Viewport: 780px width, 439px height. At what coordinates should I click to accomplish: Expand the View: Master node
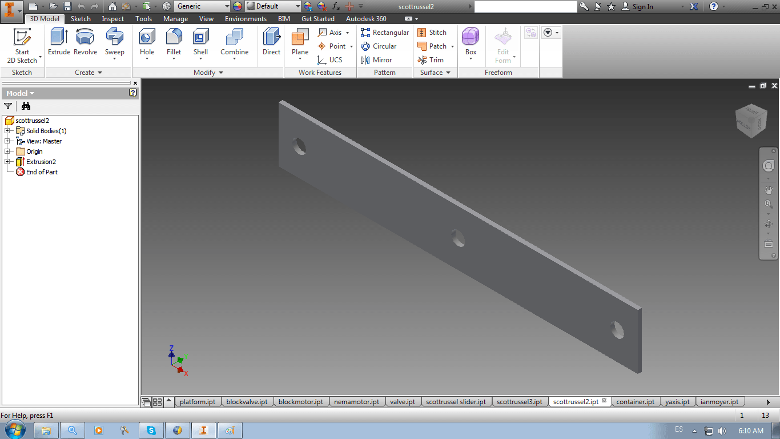tap(7, 141)
